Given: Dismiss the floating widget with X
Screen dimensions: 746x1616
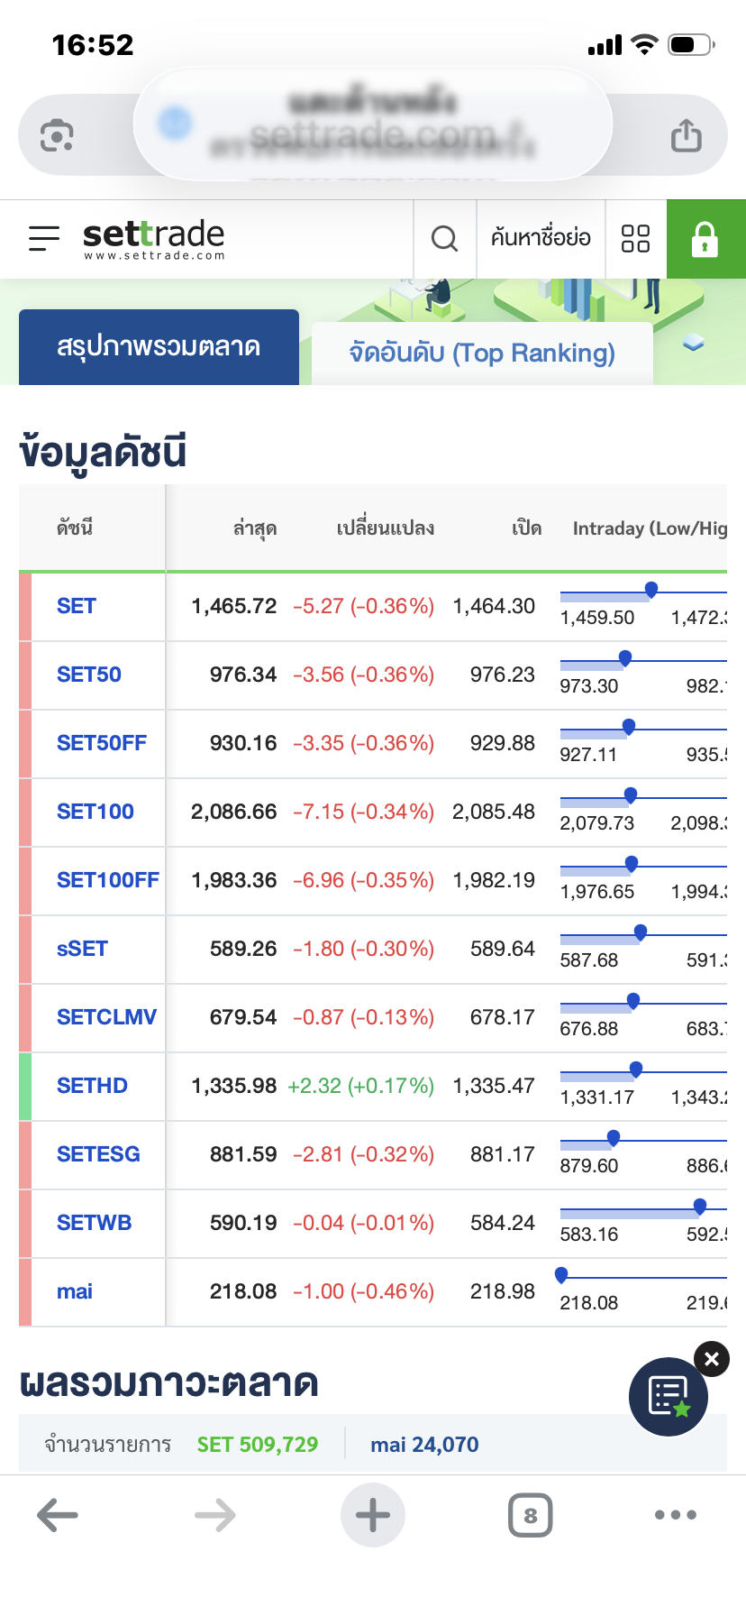Looking at the screenshot, I should pyautogui.click(x=712, y=1359).
